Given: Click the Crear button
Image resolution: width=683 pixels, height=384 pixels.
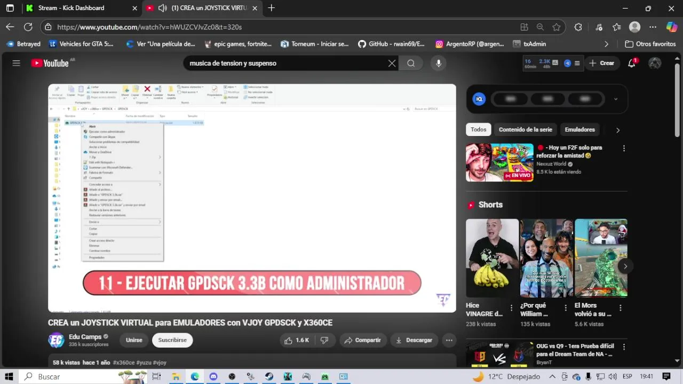Looking at the screenshot, I should (x=601, y=63).
